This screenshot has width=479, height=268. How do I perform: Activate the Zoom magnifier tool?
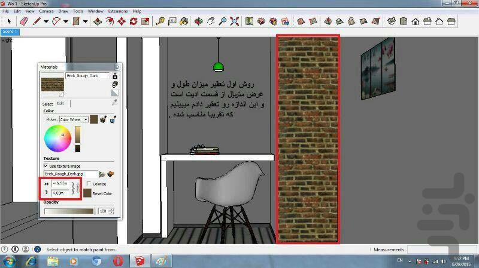pos(223,21)
